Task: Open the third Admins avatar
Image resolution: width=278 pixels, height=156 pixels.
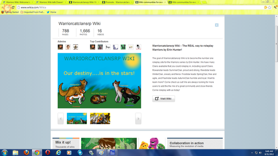Action: tap(76, 47)
